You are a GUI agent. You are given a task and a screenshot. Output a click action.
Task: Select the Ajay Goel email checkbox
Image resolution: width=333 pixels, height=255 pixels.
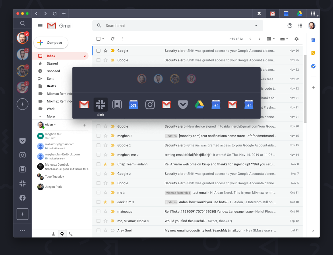point(98,230)
